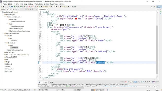Select the add.html editor tab

point(43,10)
